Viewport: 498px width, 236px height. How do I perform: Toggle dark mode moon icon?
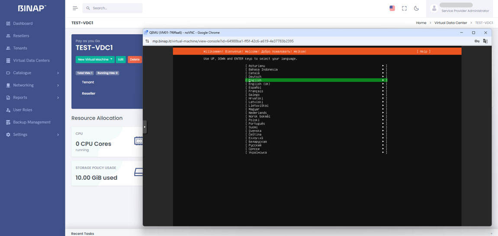click(x=416, y=8)
